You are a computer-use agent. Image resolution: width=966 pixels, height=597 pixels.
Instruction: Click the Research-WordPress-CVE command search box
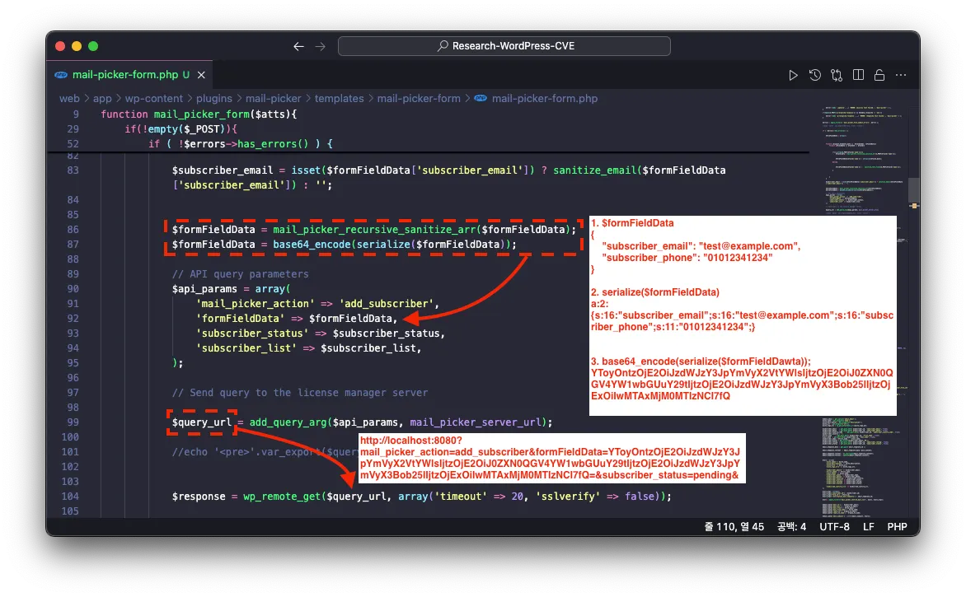[x=504, y=46]
